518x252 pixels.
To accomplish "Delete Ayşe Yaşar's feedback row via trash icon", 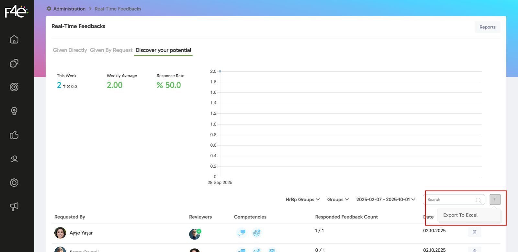I will (x=474, y=232).
